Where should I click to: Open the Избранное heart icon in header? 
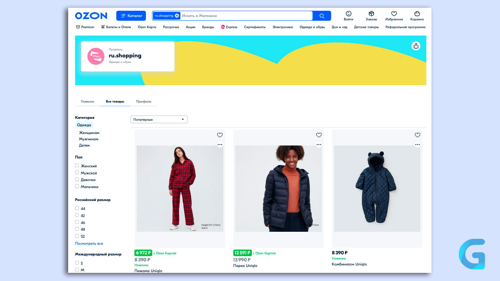pyautogui.click(x=394, y=16)
